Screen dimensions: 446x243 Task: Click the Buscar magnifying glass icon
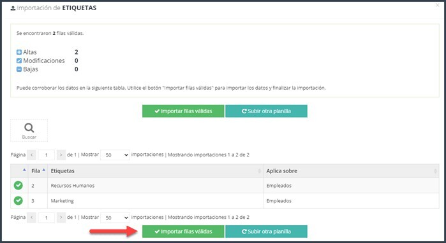pos(29,128)
